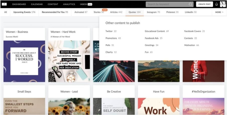
Task: Click the Create Post button
Action: pos(204,4)
